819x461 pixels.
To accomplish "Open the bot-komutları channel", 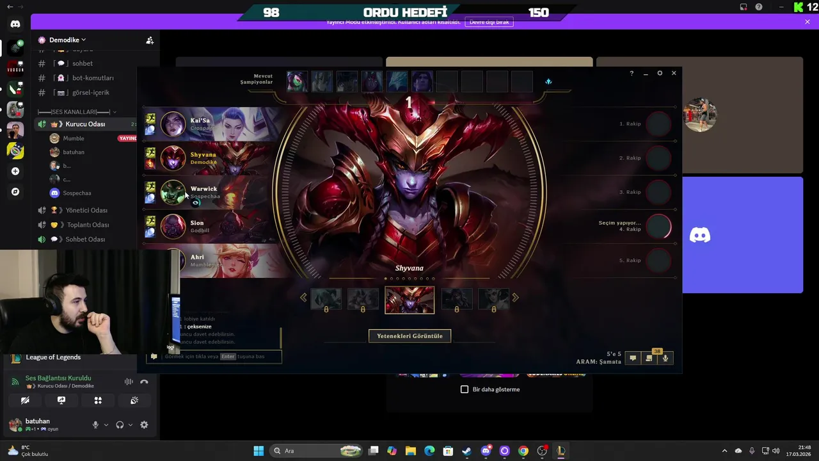I will coord(93,78).
